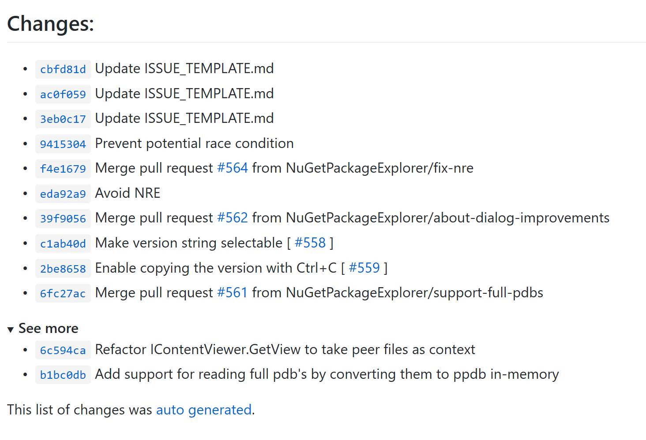Open issue #559 link
646x440 pixels.
[364, 268]
